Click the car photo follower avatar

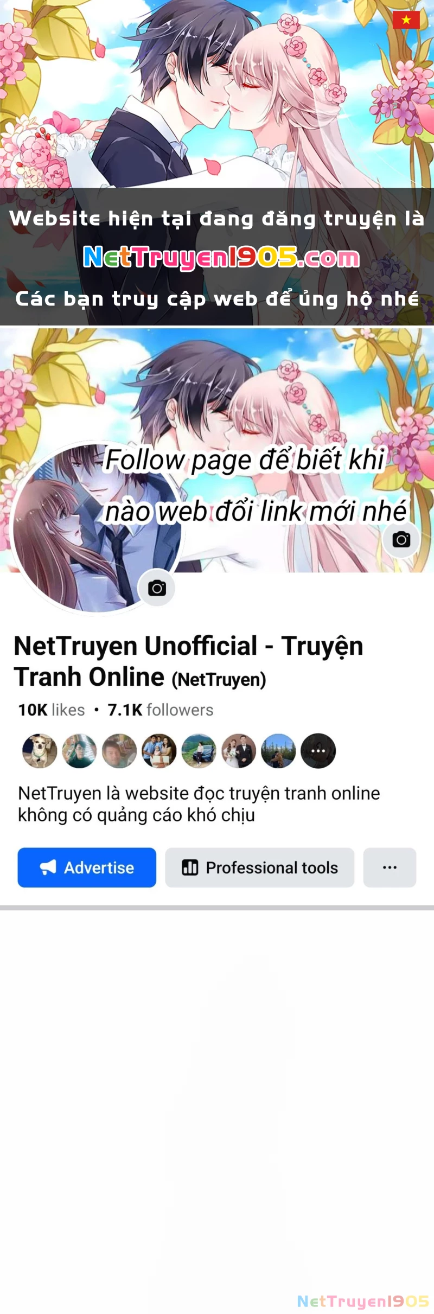click(199, 751)
